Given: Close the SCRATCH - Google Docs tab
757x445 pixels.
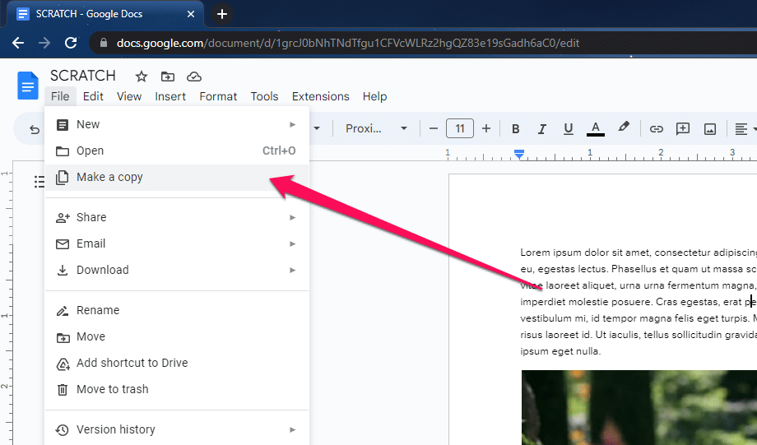Looking at the screenshot, I should click(x=191, y=14).
